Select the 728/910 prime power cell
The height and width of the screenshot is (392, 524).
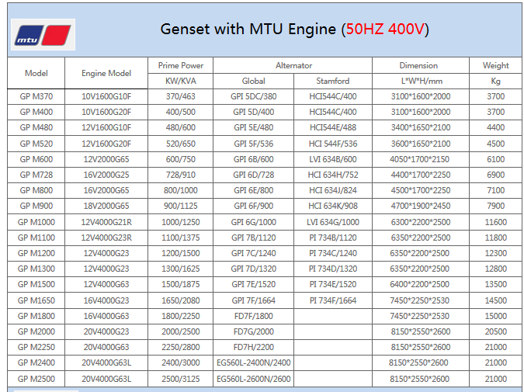[181, 175]
